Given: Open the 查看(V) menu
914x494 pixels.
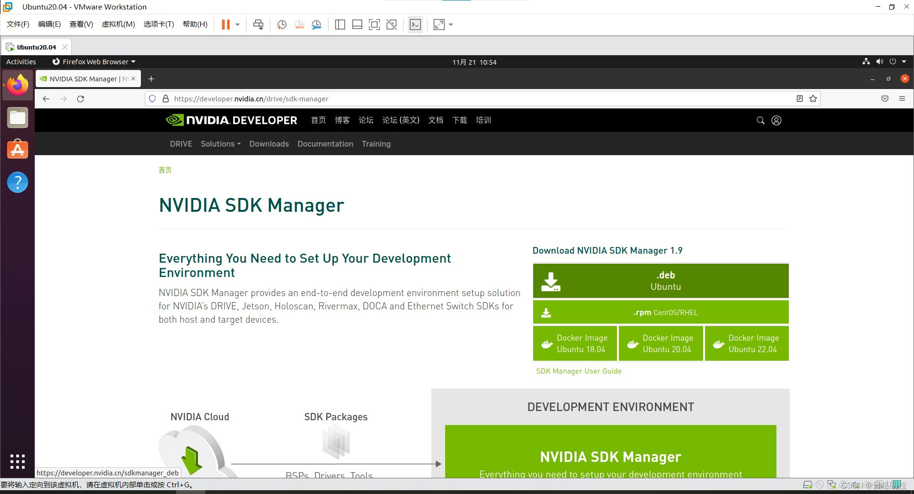Looking at the screenshot, I should [x=81, y=24].
